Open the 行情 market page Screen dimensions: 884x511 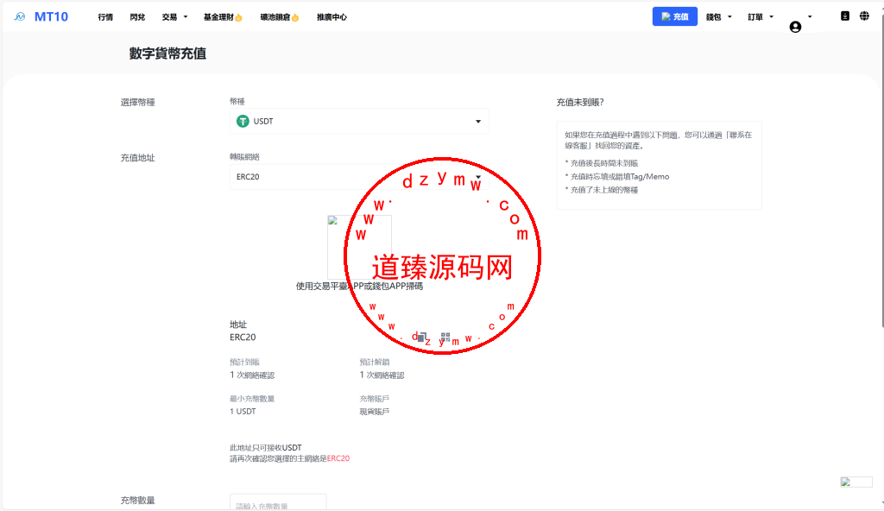point(105,17)
